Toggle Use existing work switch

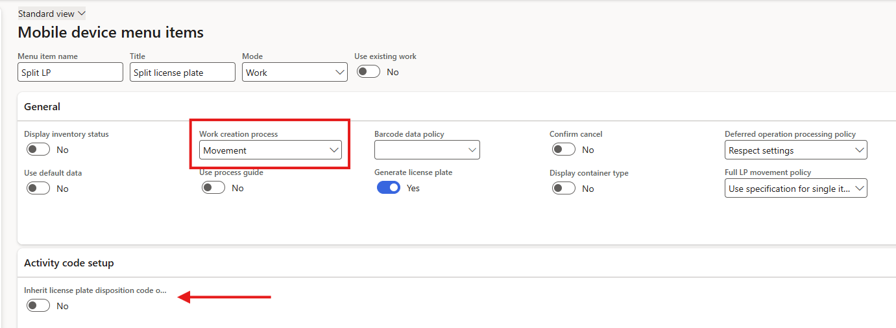pyautogui.click(x=369, y=72)
